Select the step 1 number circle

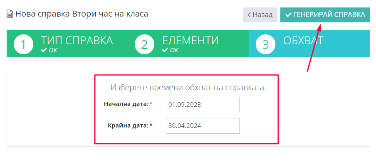[23, 45]
